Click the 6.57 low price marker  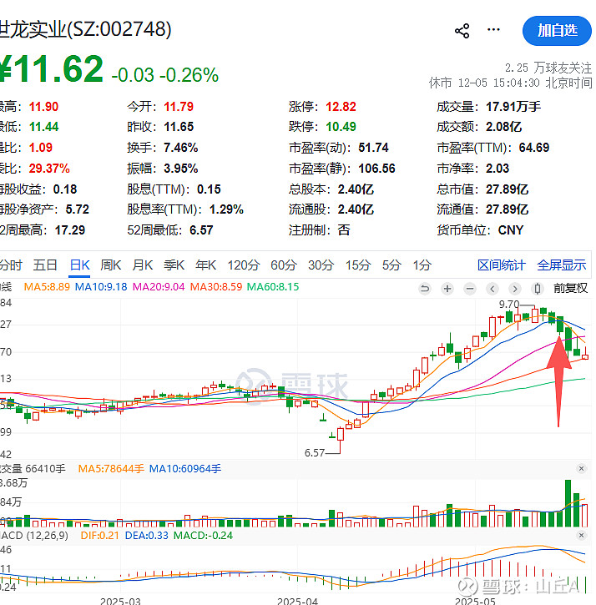click(315, 452)
